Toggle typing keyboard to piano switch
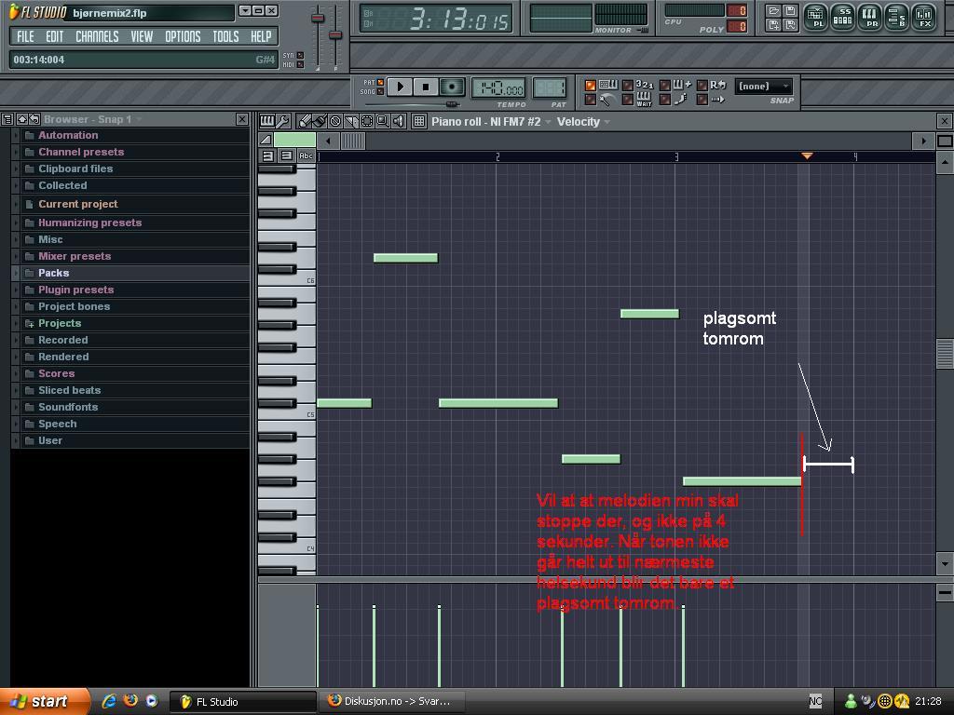Image resolution: width=954 pixels, height=715 pixels. 590,85
